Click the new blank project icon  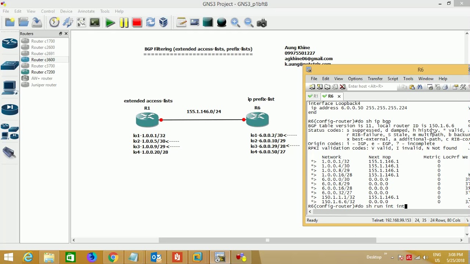[10, 23]
